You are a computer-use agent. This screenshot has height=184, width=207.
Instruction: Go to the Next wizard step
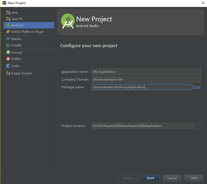(x=150, y=178)
